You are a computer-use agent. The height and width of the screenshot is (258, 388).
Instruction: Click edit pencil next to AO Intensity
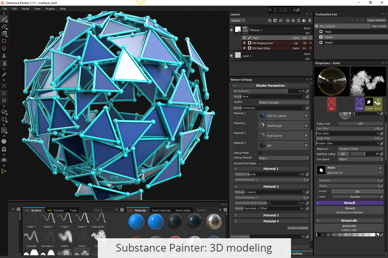pos(307,91)
